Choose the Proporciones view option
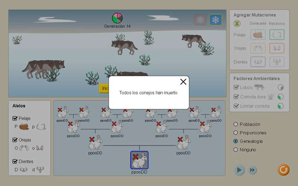 click(x=235, y=133)
